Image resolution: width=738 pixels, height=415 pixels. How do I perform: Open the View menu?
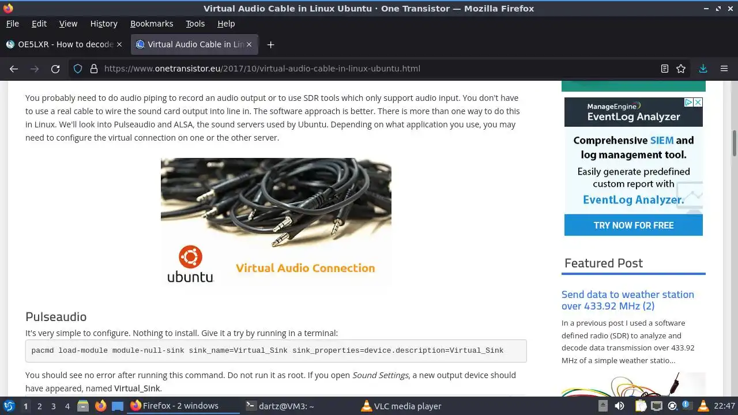pos(68,24)
